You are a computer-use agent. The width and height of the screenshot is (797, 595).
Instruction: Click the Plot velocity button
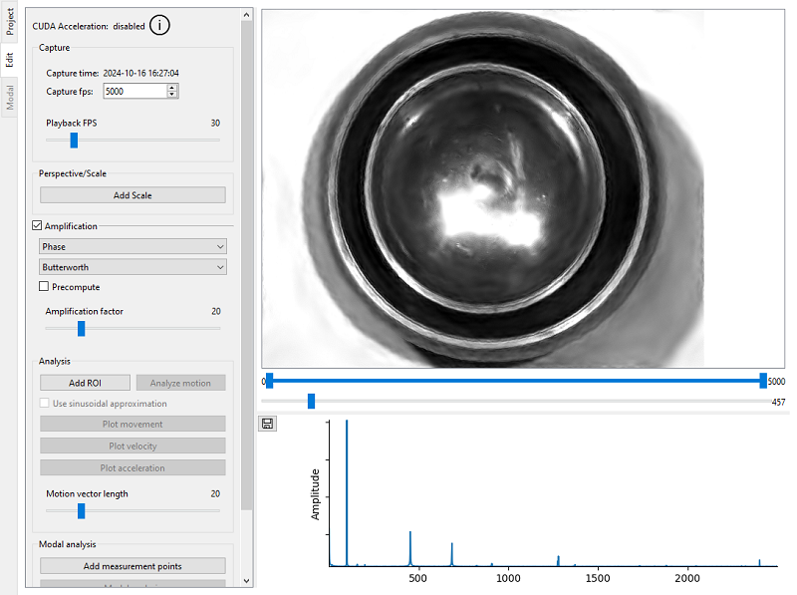pos(133,446)
